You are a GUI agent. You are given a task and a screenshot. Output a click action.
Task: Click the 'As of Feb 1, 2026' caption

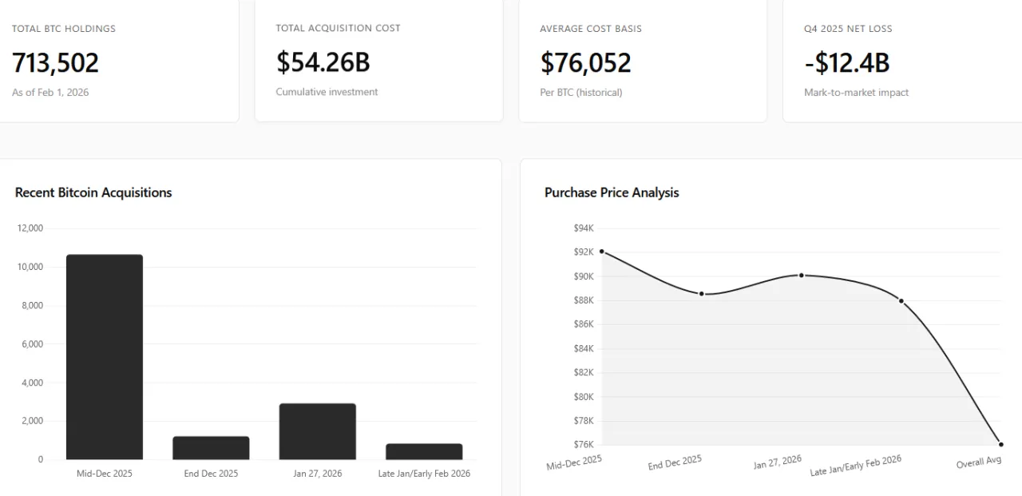[x=50, y=93]
